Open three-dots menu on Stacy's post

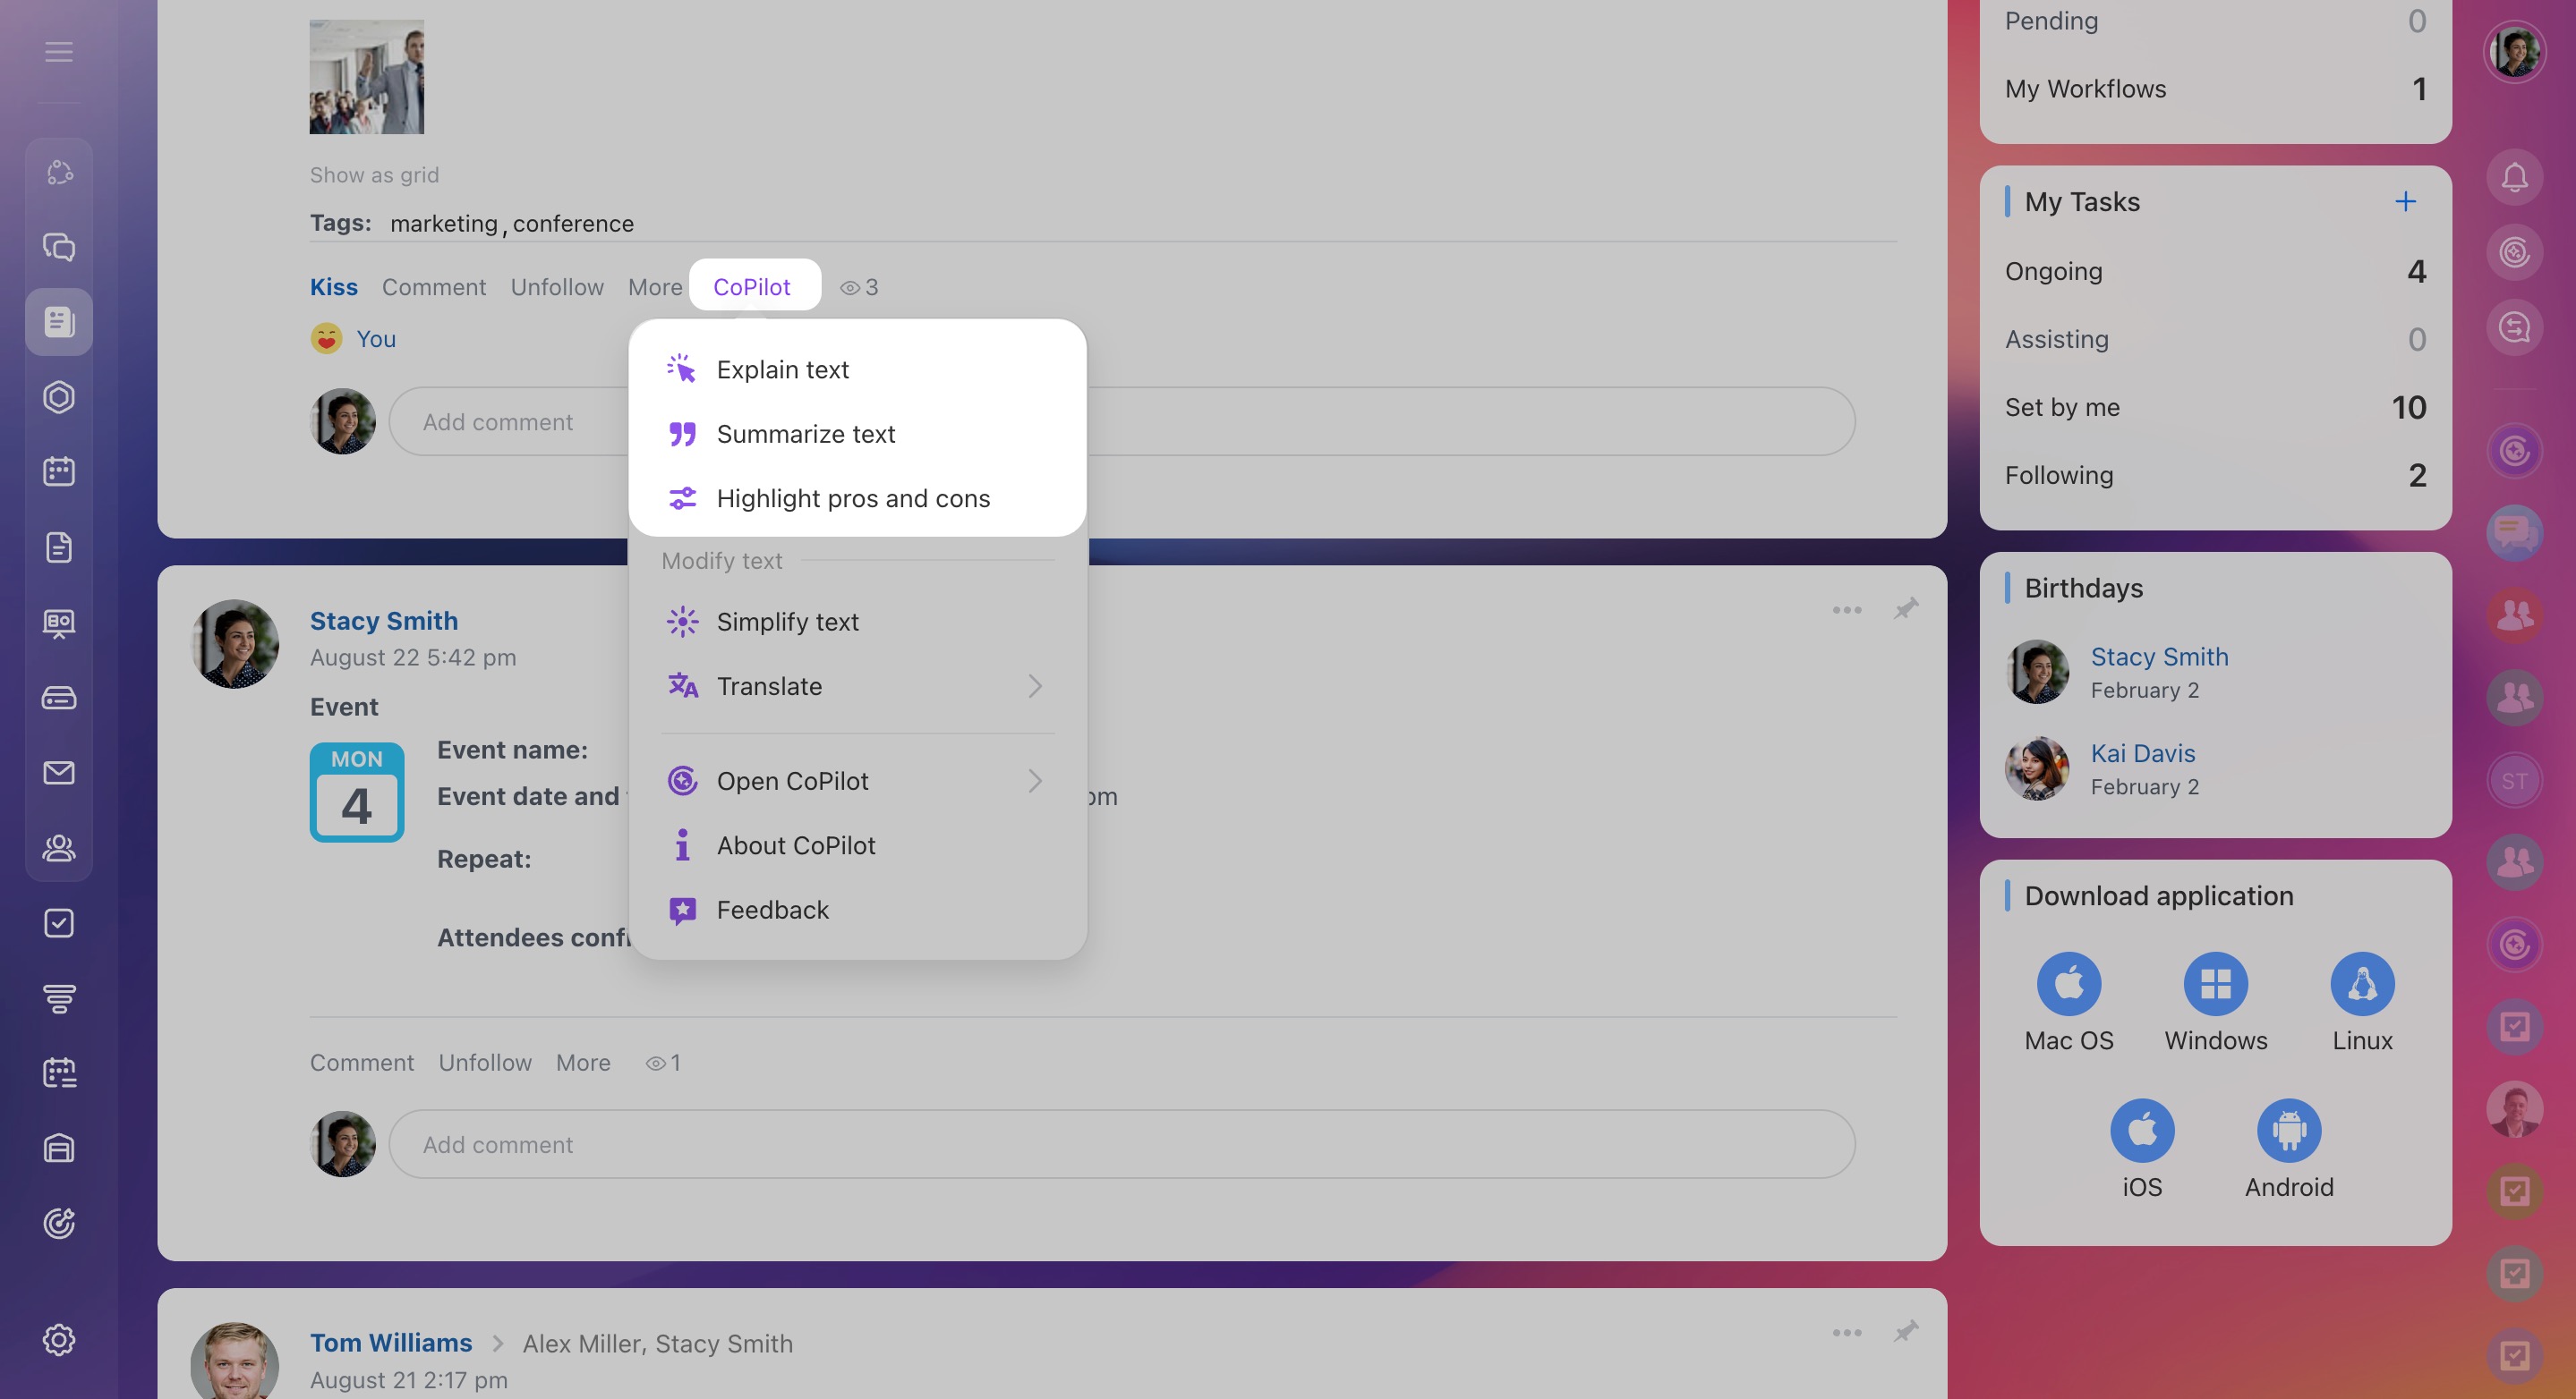point(1846,609)
